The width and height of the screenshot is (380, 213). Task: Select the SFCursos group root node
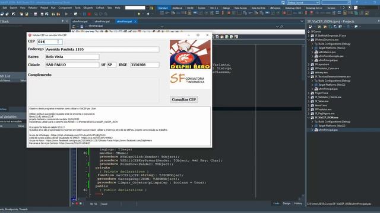pos(316,31)
